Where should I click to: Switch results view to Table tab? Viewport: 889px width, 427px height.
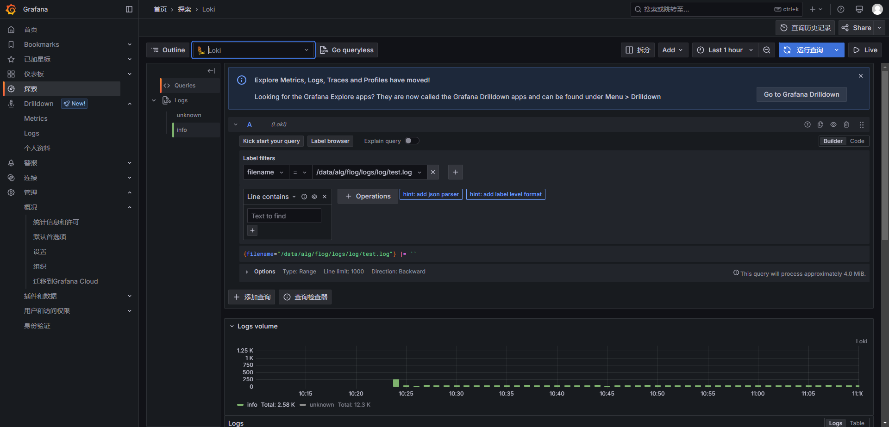pyautogui.click(x=857, y=423)
